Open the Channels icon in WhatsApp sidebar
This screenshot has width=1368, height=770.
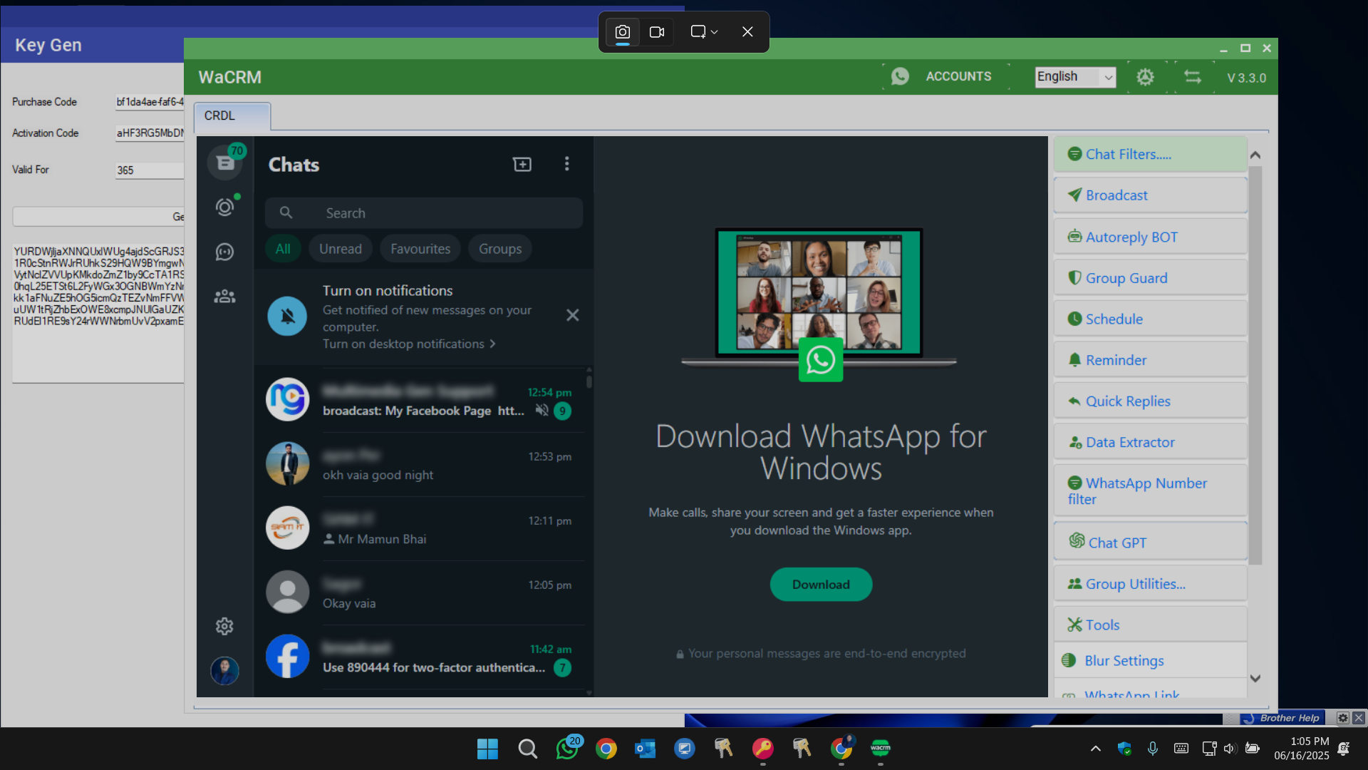point(225,252)
